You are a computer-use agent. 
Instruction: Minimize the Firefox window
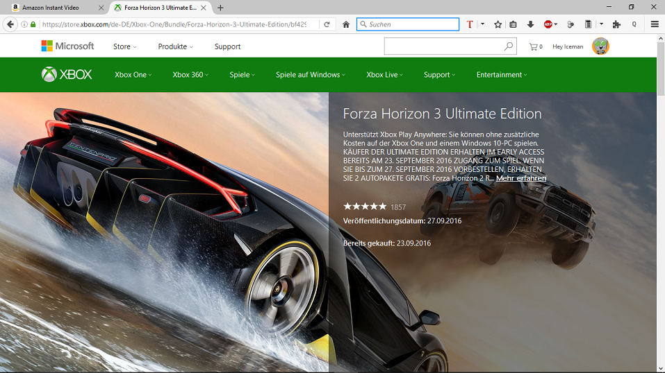[x=609, y=7]
